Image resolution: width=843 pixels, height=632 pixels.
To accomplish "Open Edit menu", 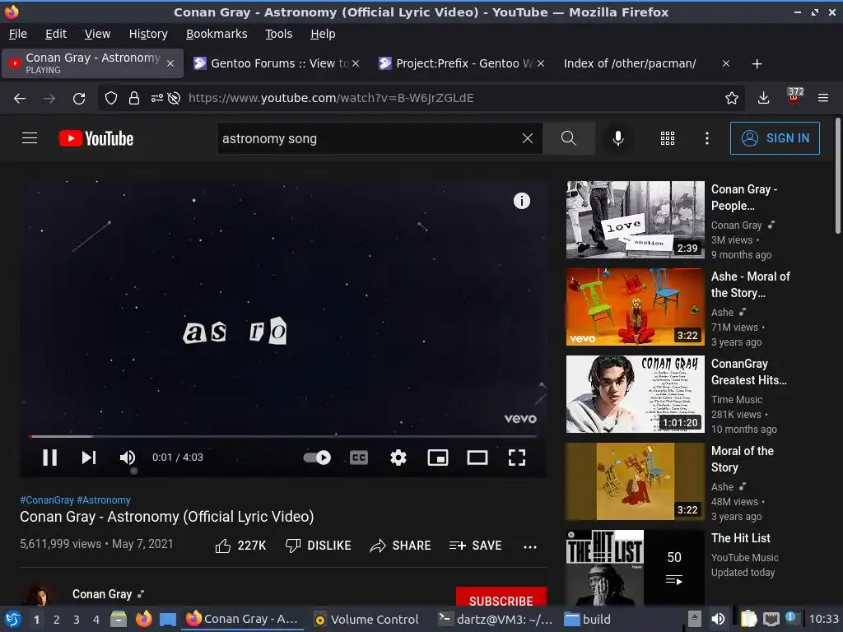I will pyautogui.click(x=56, y=34).
